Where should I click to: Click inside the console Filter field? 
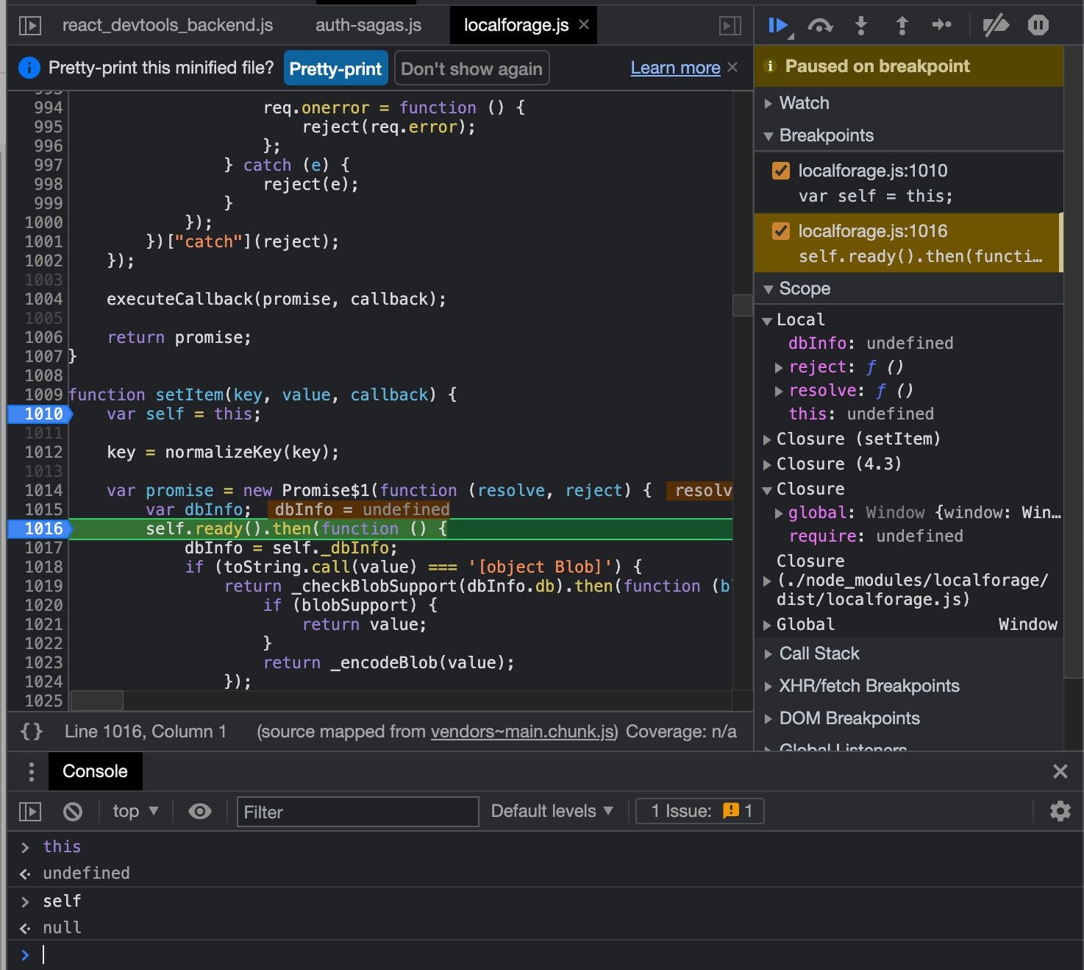[357, 812]
